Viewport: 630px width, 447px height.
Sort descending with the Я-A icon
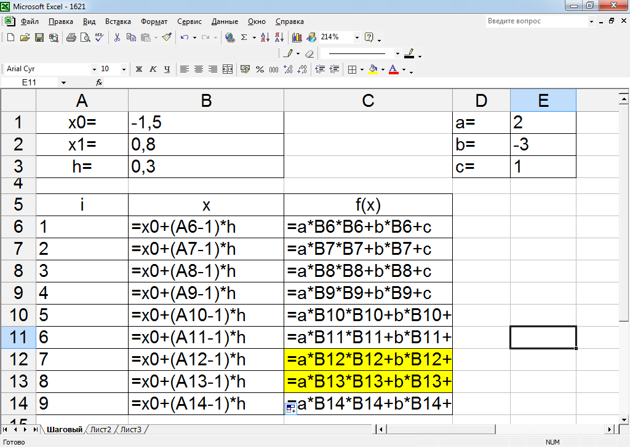tap(279, 37)
